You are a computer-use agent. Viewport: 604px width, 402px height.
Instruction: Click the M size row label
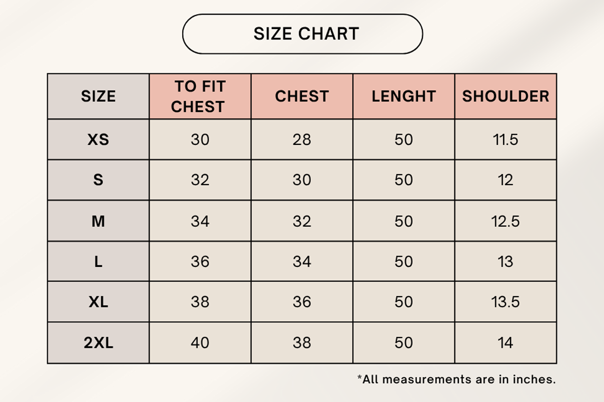point(98,222)
